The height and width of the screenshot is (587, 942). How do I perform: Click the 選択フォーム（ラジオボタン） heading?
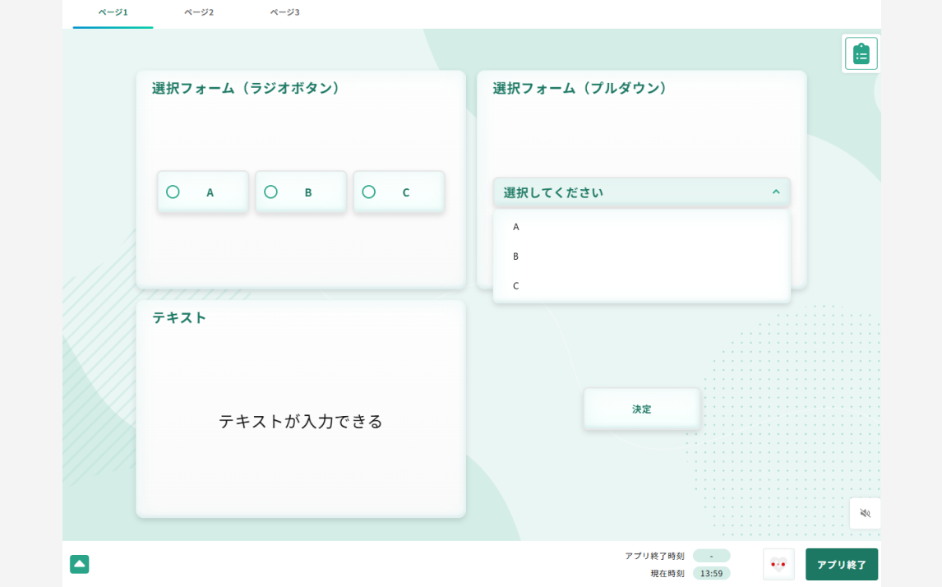tap(246, 88)
